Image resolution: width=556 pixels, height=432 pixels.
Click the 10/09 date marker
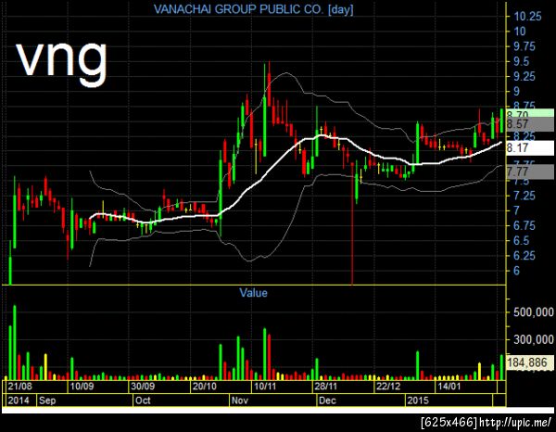point(82,387)
